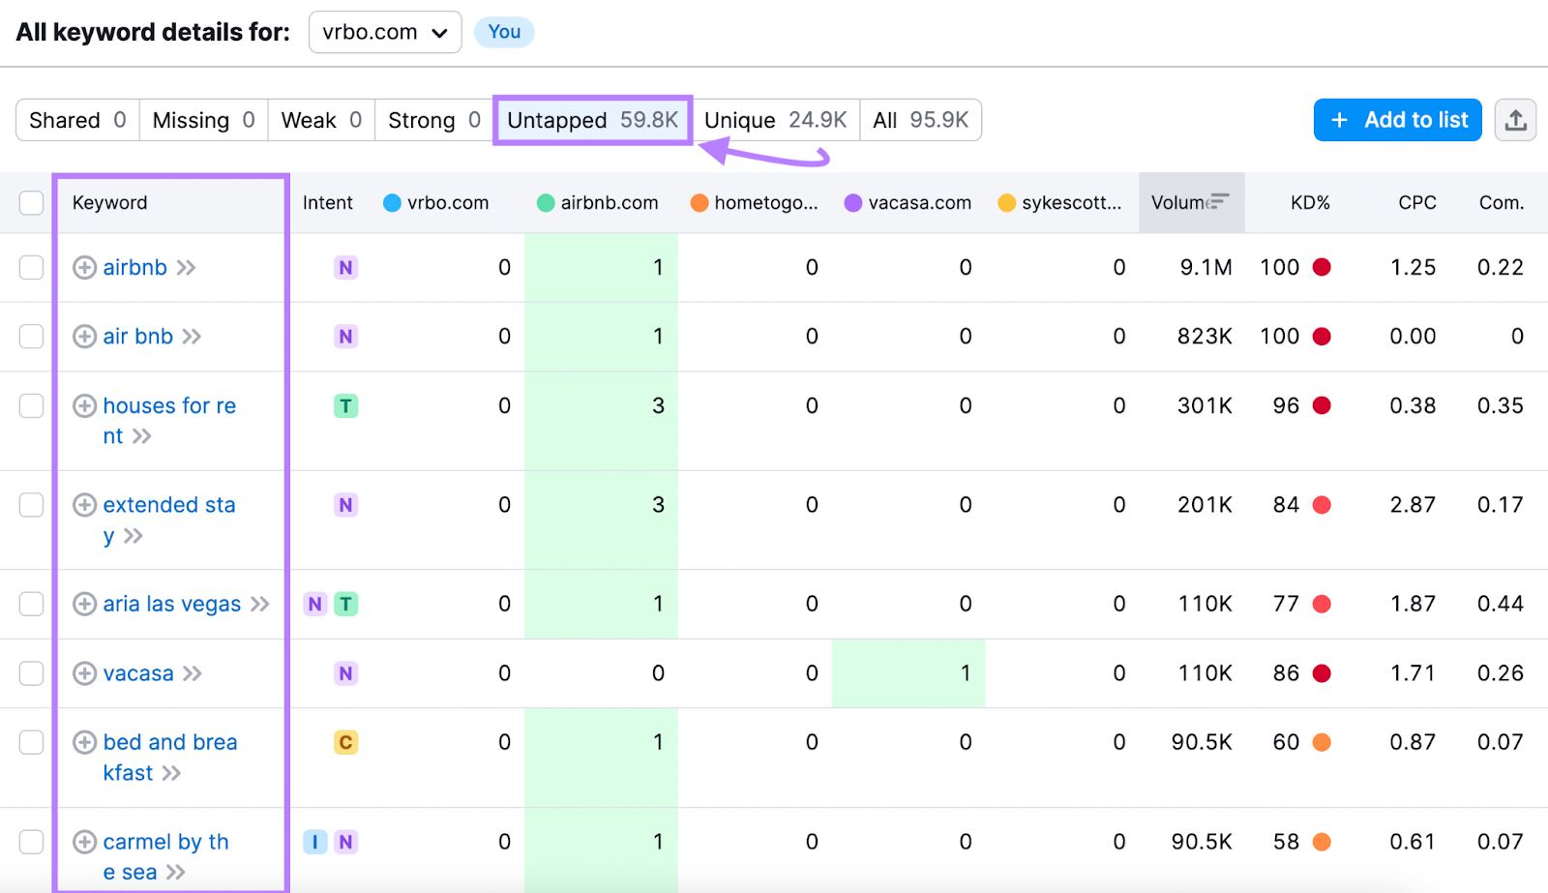This screenshot has height=893, width=1548.
Task: Expand details with the plus icon next to airbnb
Action: (83, 267)
